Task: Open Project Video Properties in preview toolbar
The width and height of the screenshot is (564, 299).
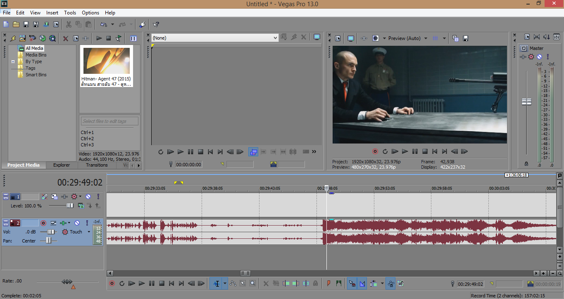Action: click(338, 38)
